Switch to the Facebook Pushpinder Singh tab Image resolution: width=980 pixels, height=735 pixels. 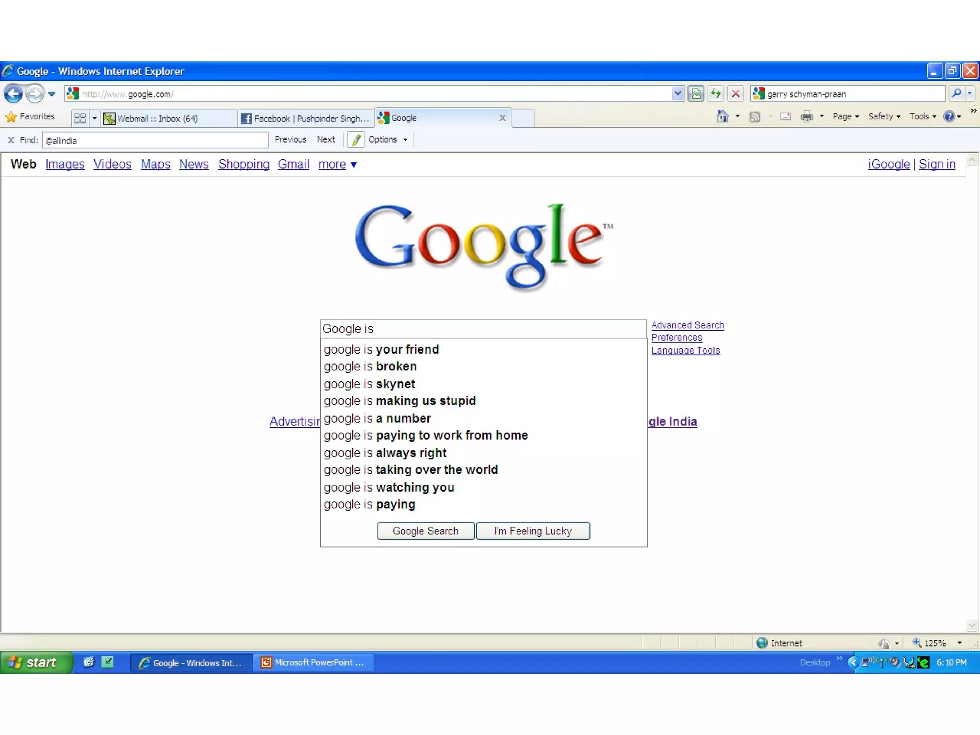click(306, 118)
